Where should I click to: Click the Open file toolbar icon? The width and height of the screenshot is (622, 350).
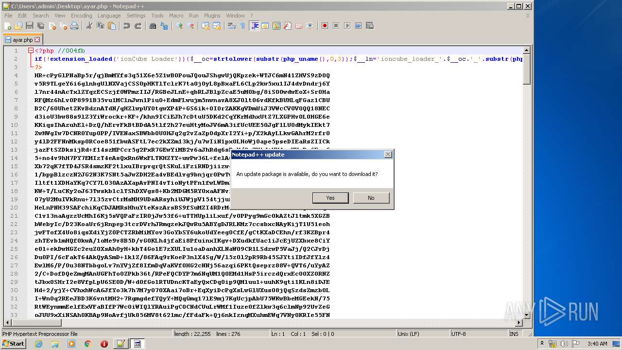click(18, 26)
